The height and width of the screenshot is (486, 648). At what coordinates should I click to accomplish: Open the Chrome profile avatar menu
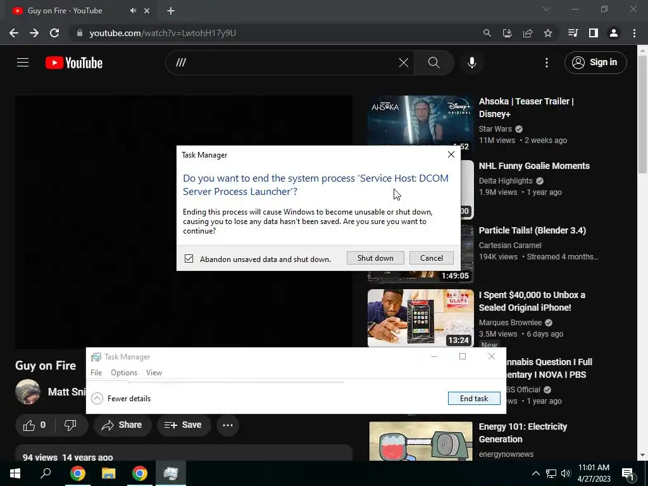pos(614,33)
